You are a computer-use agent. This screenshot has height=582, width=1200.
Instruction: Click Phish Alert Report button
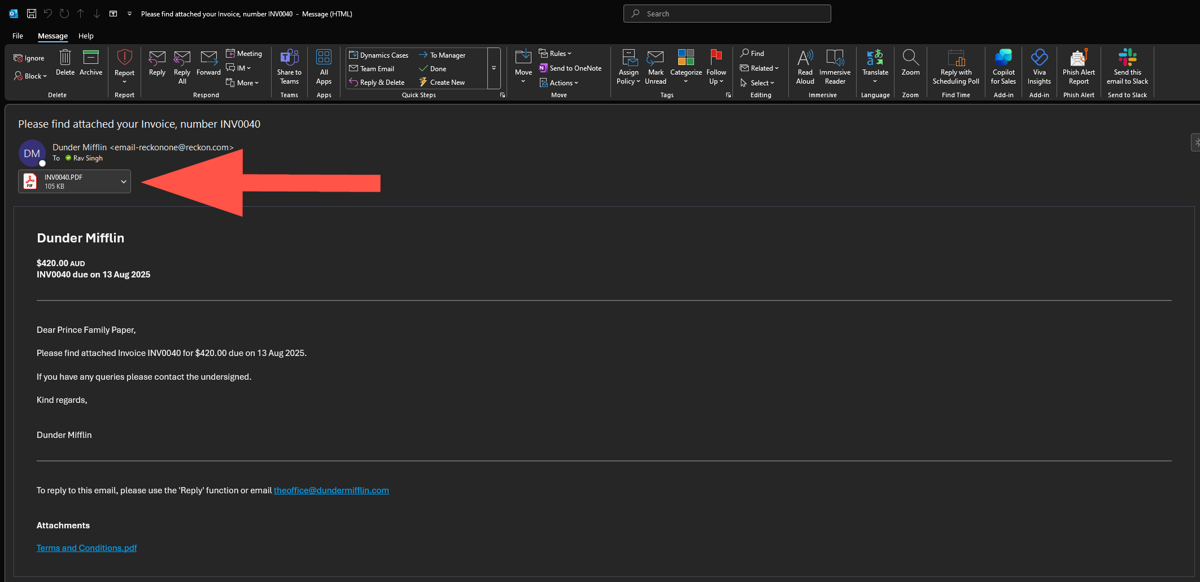(1079, 67)
